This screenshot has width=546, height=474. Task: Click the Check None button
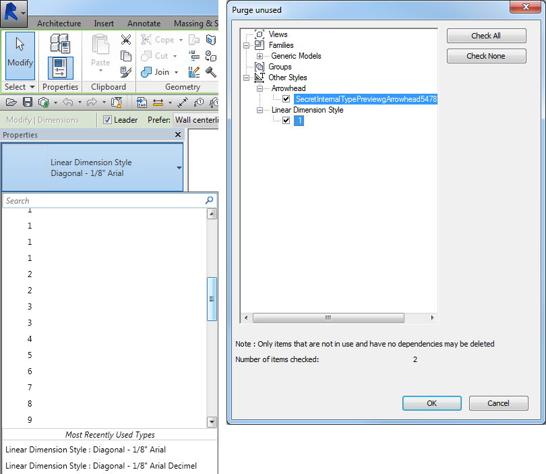point(486,56)
